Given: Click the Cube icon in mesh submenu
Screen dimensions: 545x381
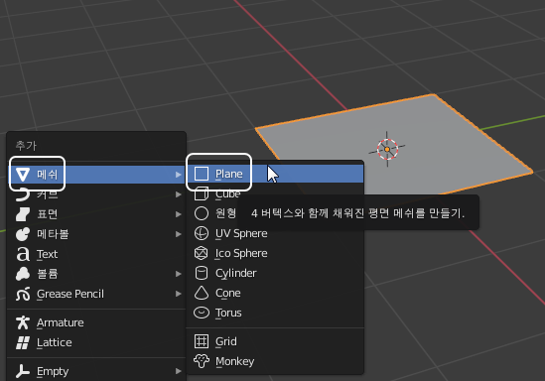Looking at the screenshot, I should (x=202, y=193).
